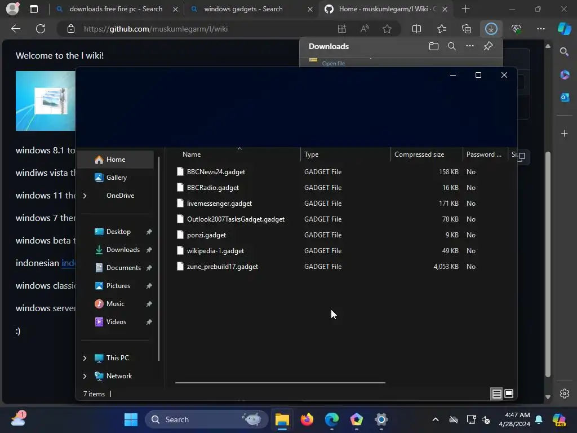This screenshot has height=433, width=577.
Task: Go to the Desktop quick access folder
Action: pyautogui.click(x=118, y=232)
